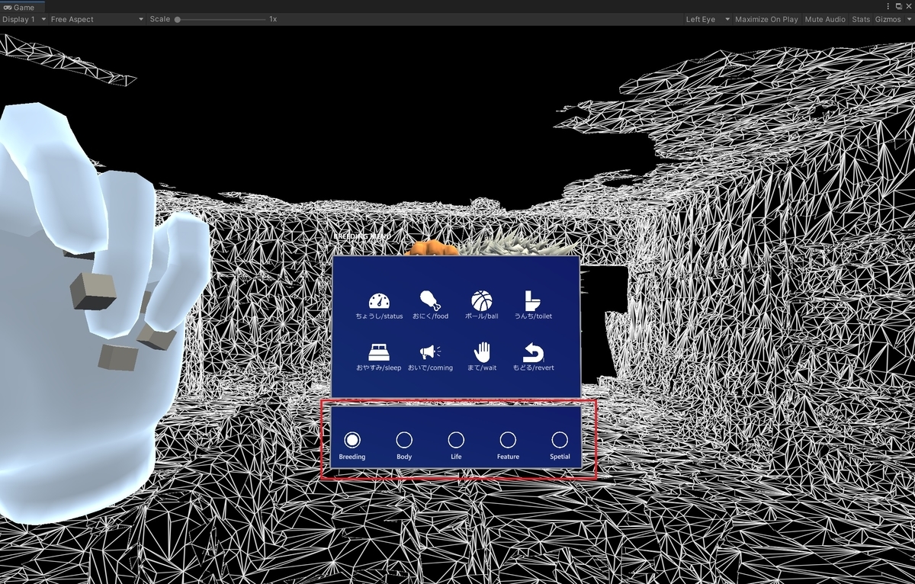Adjust the Scale slider handle
Image resolution: width=915 pixels, height=584 pixels.
point(178,19)
